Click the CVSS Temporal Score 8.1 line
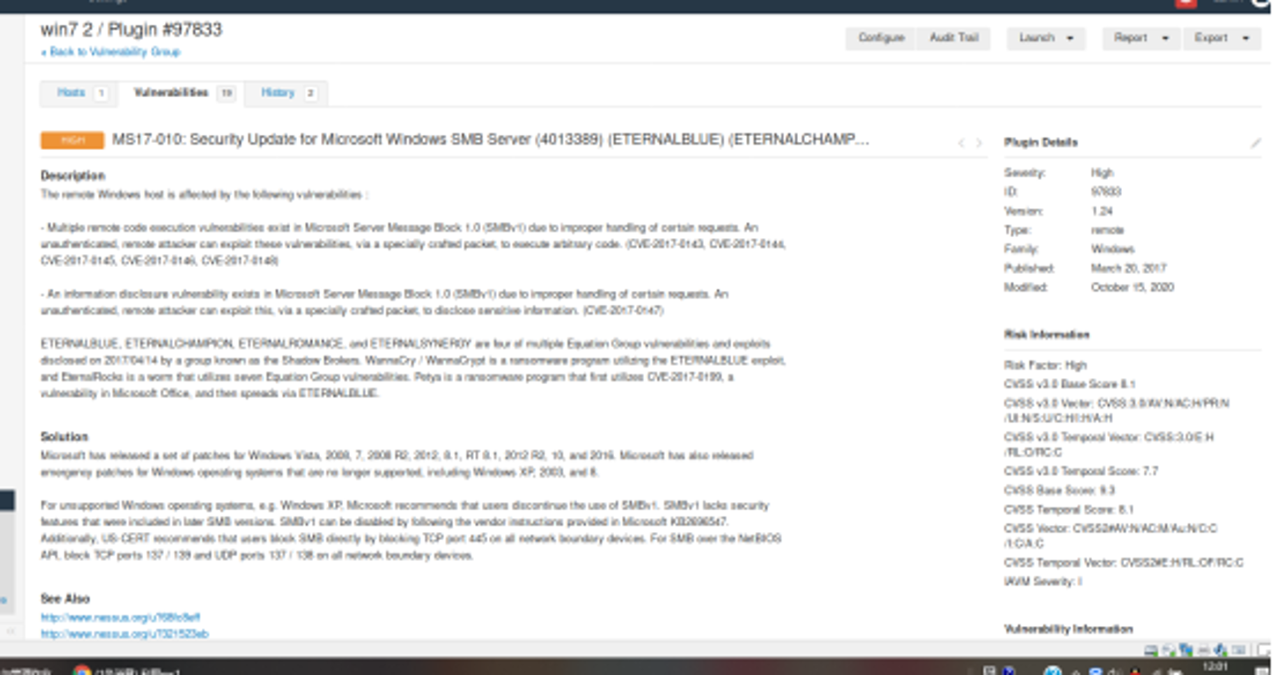Screen dimensions: 1273x675 [x=1069, y=510]
